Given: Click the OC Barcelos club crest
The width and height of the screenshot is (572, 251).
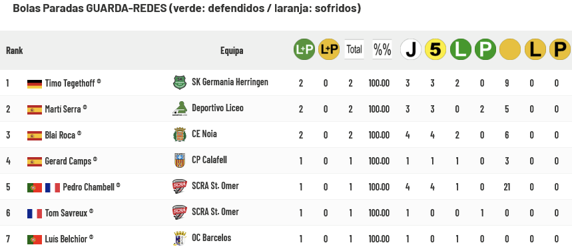Looking at the screenshot, I should 180,238.
